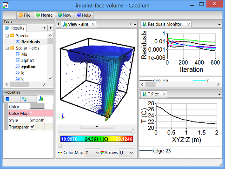Click the temperature color bar legend

97,139
